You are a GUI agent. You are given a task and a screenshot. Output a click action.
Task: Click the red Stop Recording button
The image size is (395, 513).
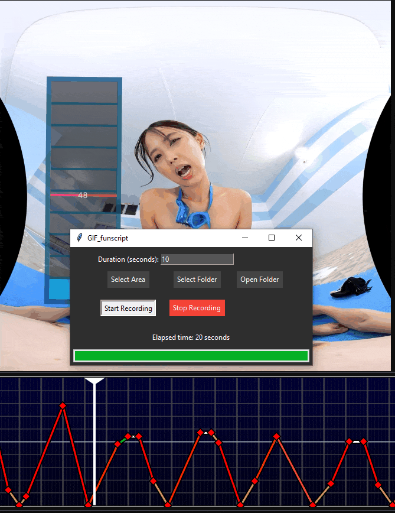pyautogui.click(x=197, y=308)
